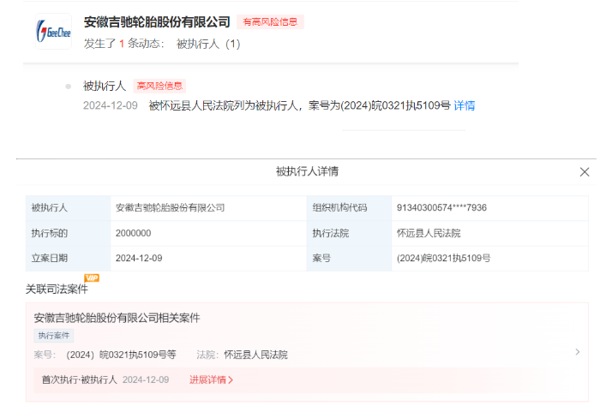Click 怀远县人民法院 in the details table
The width and height of the screenshot is (606, 418).
[x=429, y=233]
